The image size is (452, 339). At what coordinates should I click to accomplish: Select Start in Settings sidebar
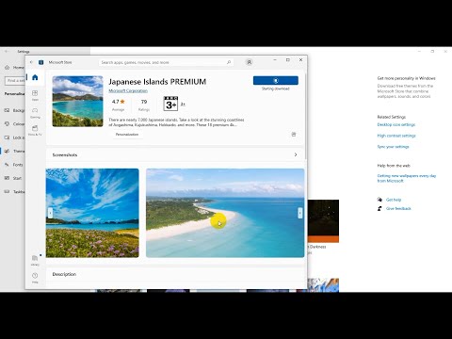(x=13, y=178)
